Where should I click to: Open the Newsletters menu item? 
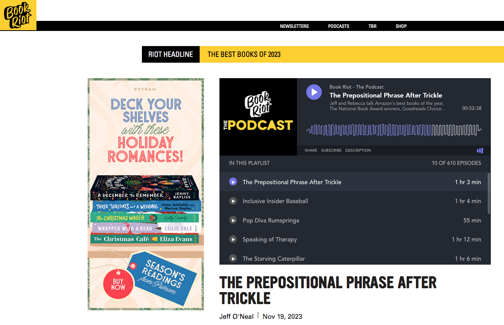click(x=294, y=26)
